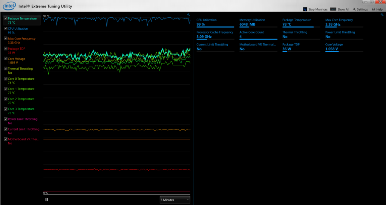Toggle Motherboard VR Thermal checkbox
This screenshot has height=205, width=386.
click(x=6, y=139)
